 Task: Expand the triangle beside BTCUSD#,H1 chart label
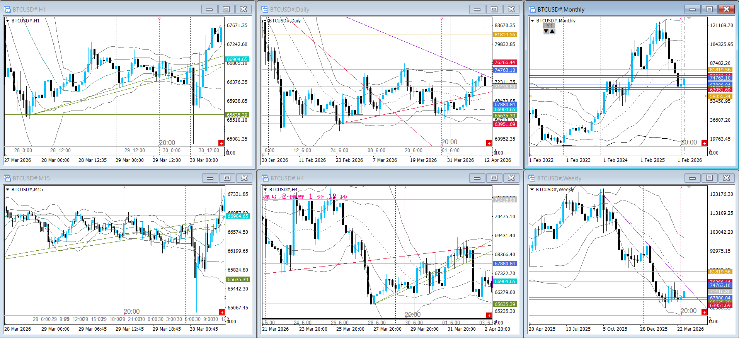coord(8,21)
